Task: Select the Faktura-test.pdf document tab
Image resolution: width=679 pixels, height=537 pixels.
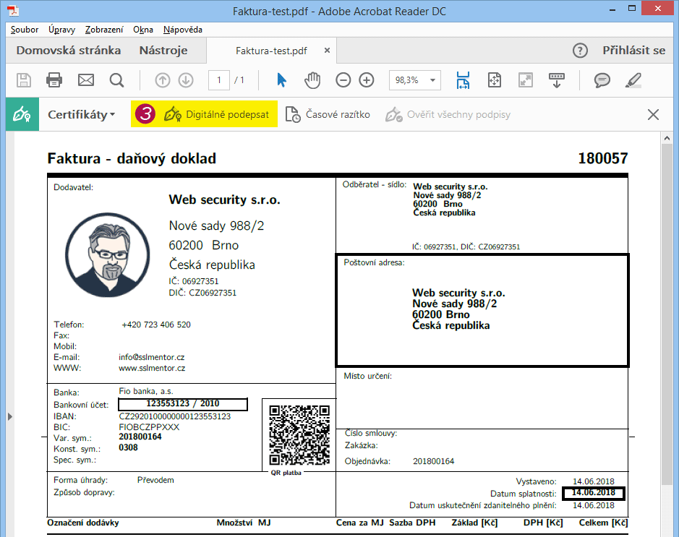Action: pyautogui.click(x=271, y=51)
